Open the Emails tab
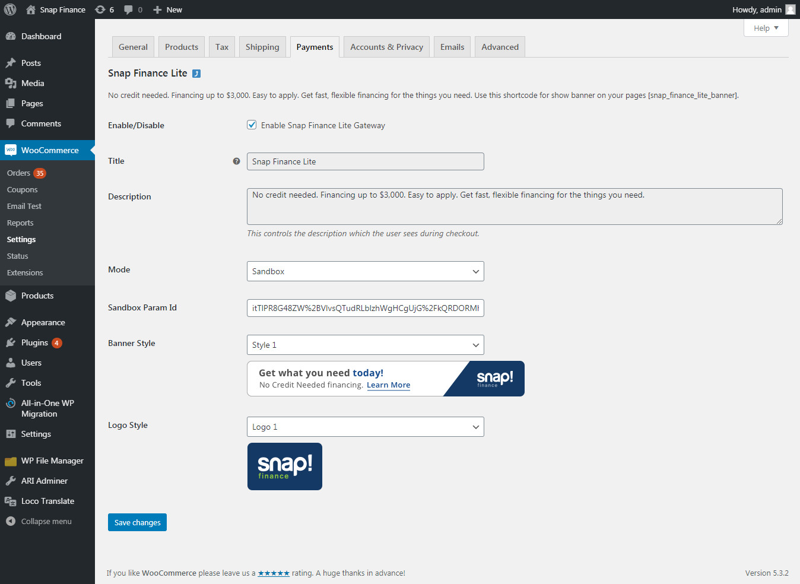800x584 pixels. [x=452, y=47]
